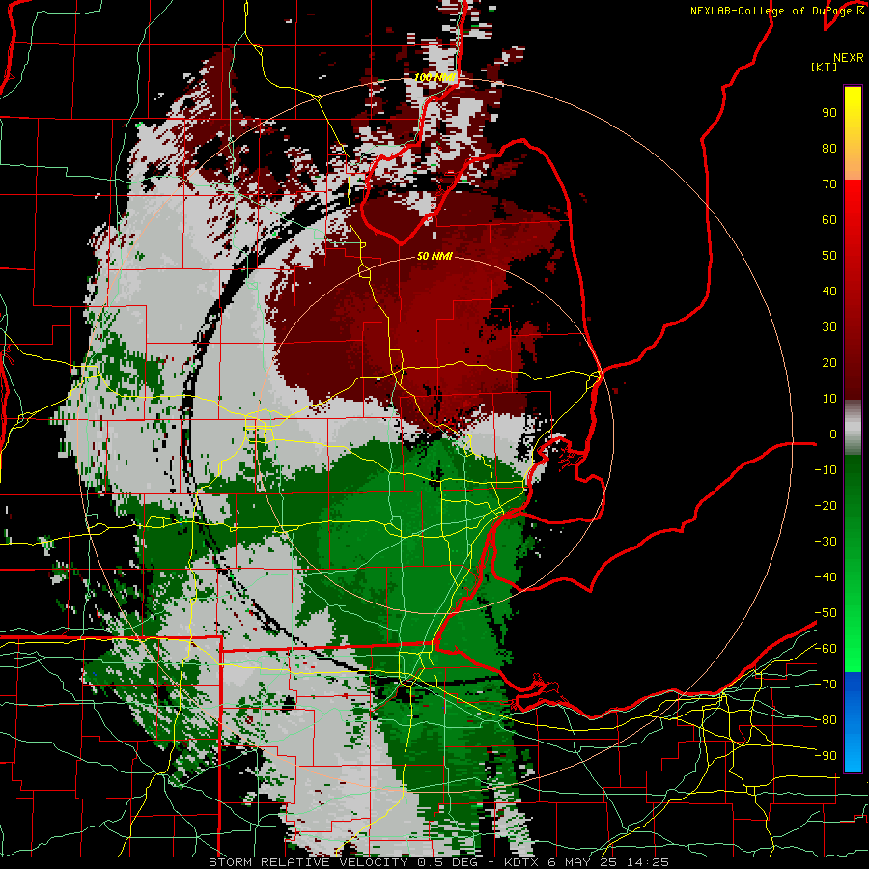
Task: Click the -60 value on velocity scale
Action: [826, 649]
